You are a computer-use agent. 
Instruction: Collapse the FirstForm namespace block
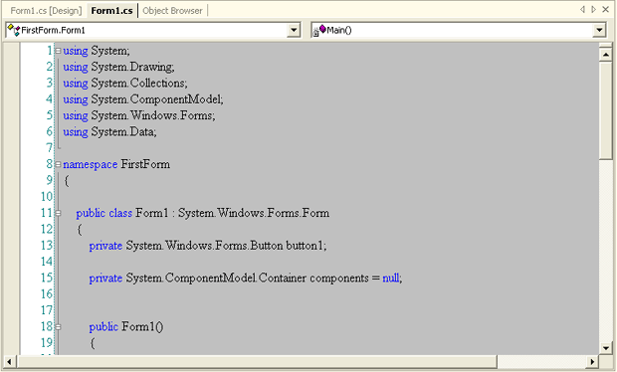[x=58, y=164]
